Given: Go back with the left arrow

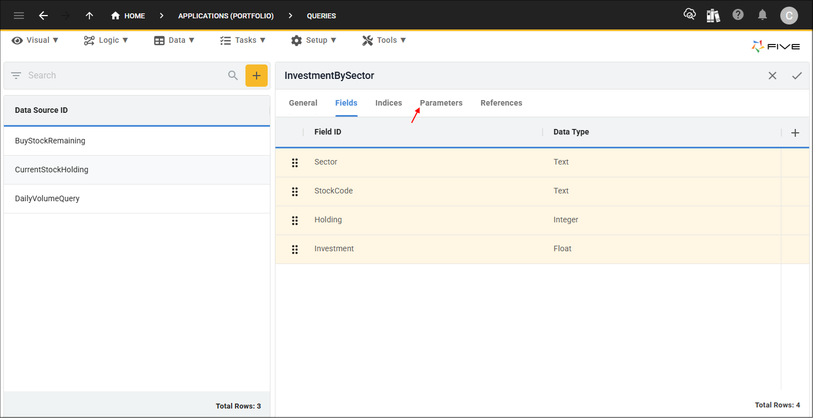Looking at the screenshot, I should (x=43, y=16).
